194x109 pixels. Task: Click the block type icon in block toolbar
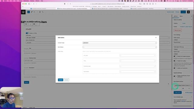26,24
